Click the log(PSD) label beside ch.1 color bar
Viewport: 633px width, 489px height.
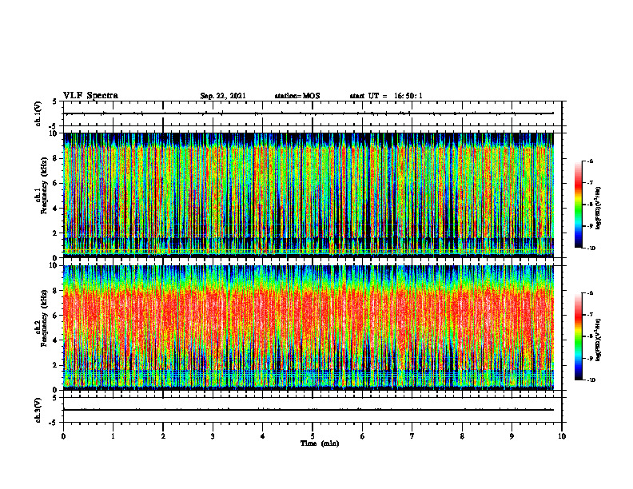pyautogui.click(x=598, y=208)
